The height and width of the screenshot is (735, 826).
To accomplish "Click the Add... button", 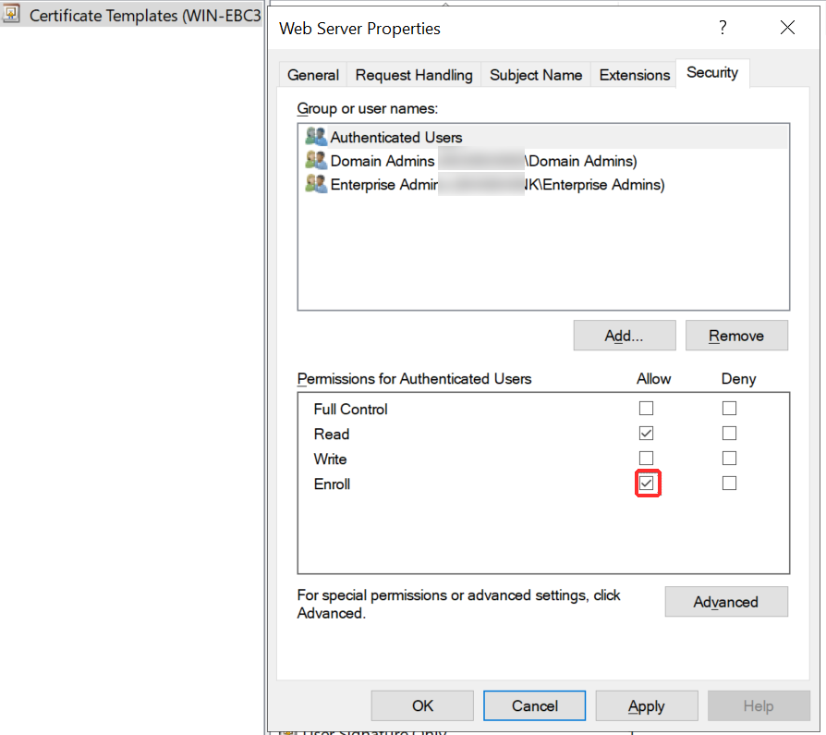I will (x=625, y=336).
